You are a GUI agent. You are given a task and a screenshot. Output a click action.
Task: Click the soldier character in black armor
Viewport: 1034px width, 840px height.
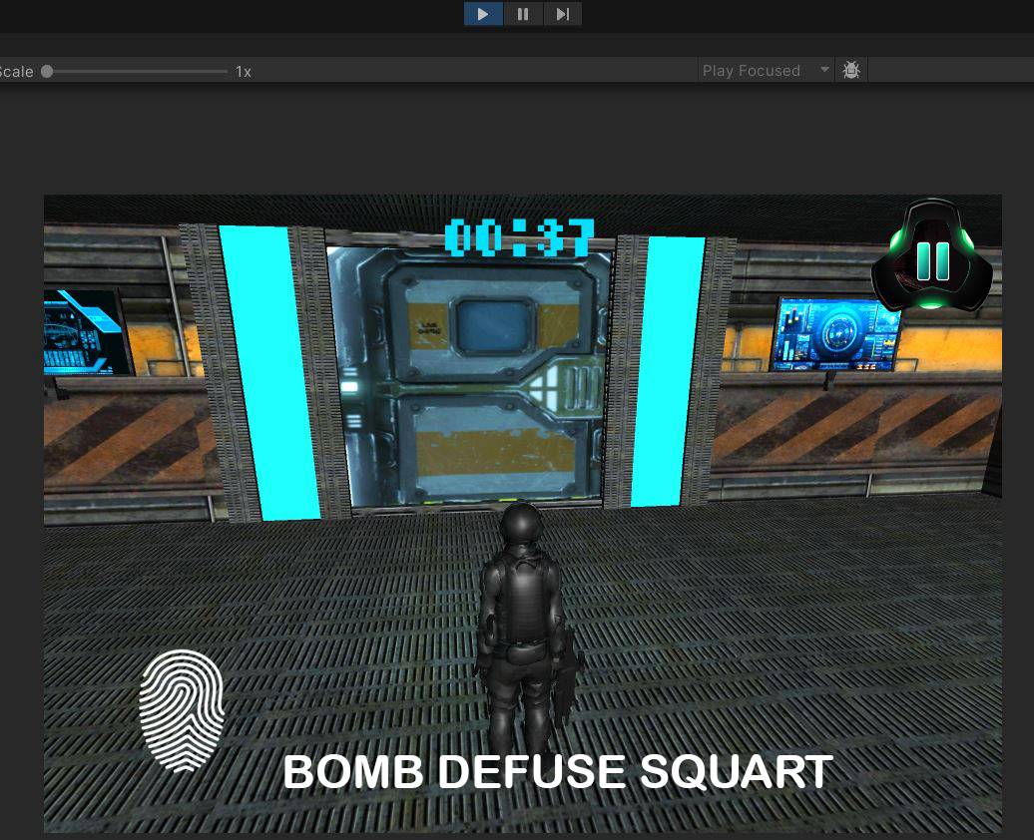(x=521, y=629)
